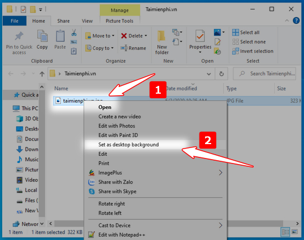The height and width of the screenshot is (240, 304).
Task: Click the Back navigation arrow
Action: (x=11, y=74)
